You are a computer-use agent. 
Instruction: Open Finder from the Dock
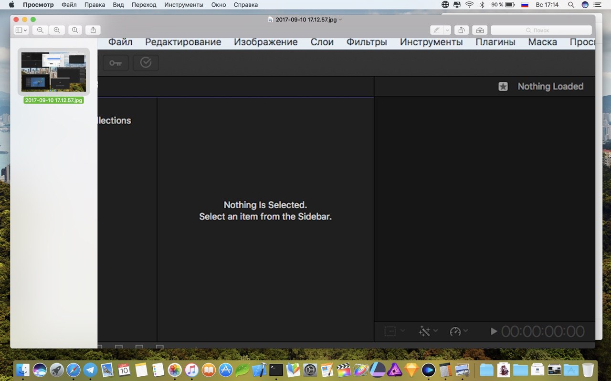pos(23,370)
